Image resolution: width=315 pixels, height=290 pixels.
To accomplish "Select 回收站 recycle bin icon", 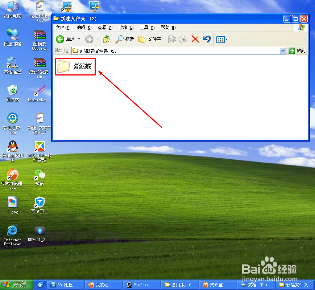I will click(13, 93).
